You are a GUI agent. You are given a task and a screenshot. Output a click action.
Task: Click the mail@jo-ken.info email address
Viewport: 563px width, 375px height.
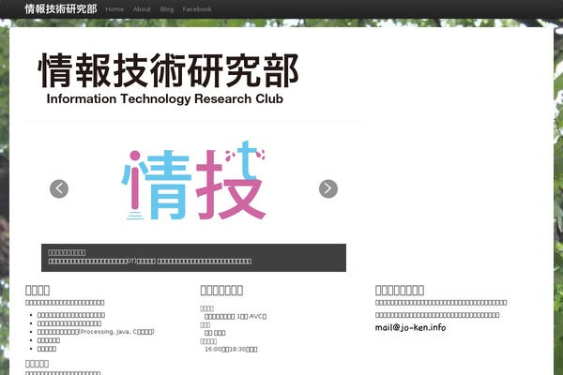tap(410, 327)
